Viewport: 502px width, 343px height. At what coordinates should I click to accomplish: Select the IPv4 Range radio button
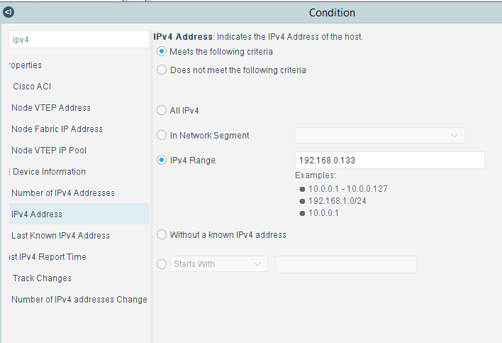pos(162,160)
